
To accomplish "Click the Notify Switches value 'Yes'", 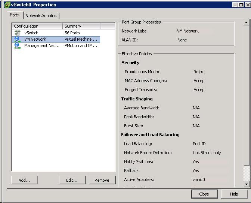I will click(x=196, y=162).
